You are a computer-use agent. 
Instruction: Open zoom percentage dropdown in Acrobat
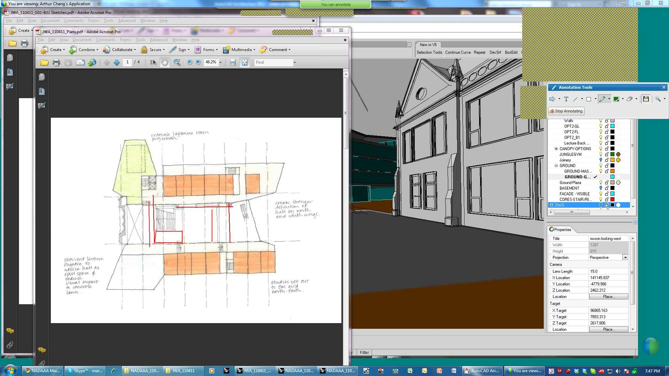tap(220, 63)
